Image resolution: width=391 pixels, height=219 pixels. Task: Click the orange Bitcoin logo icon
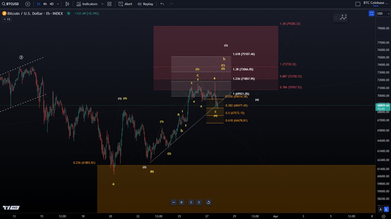click(x=4, y=13)
